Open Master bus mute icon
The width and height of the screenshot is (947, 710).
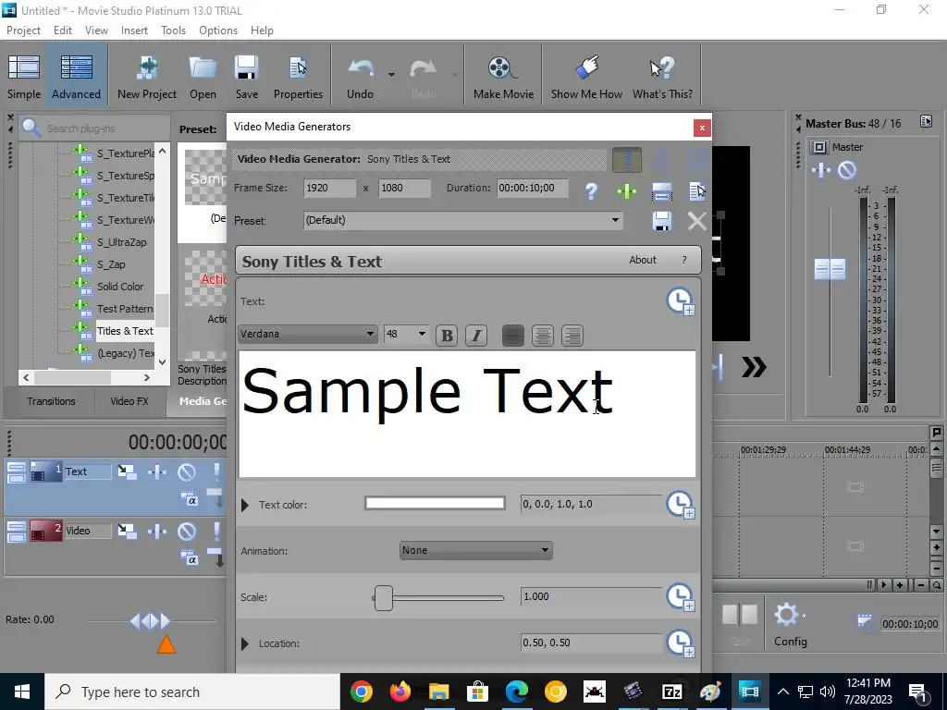[847, 170]
